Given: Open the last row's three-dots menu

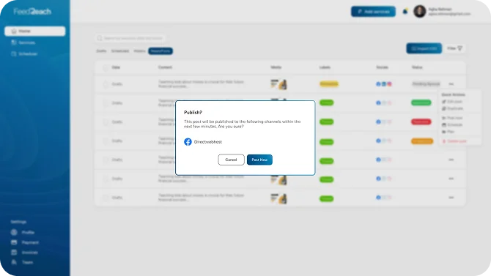Looking at the screenshot, I should 451,198.
